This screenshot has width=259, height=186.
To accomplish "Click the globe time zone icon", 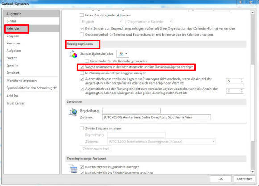I will pyautogui.click(x=73, y=112).
